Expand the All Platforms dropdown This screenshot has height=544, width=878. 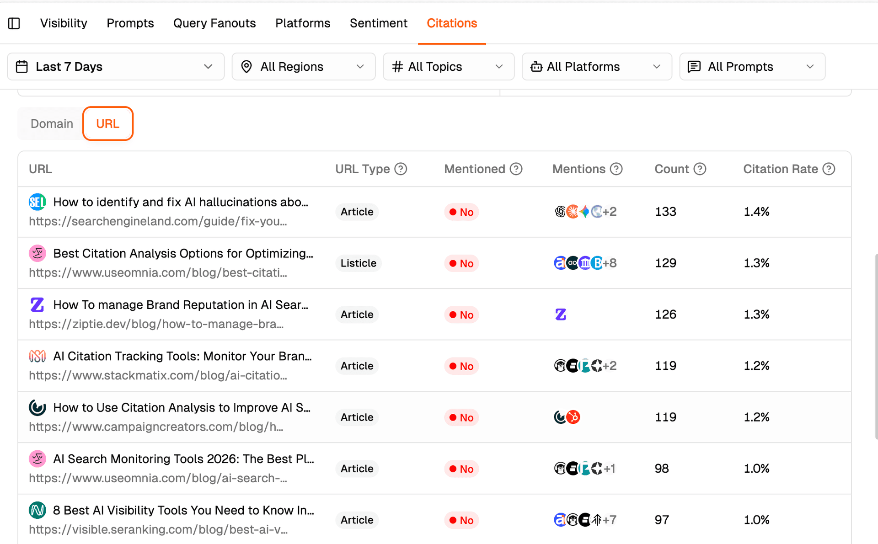coord(597,67)
